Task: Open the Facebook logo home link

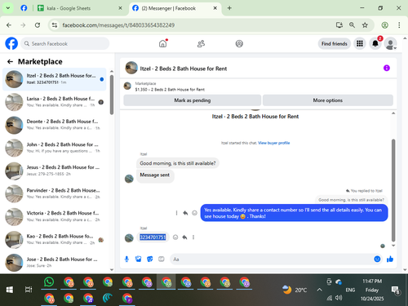Action: 11,43
